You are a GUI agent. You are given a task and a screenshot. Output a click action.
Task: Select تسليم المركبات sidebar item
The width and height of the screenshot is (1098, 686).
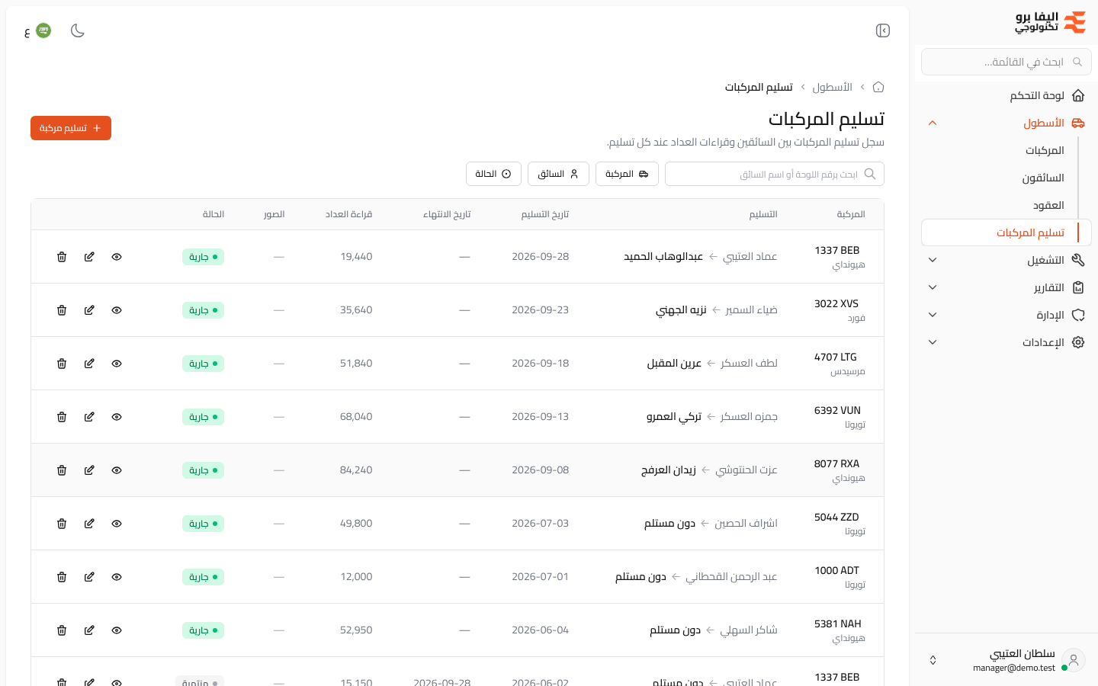click(x=1006, y=232)
